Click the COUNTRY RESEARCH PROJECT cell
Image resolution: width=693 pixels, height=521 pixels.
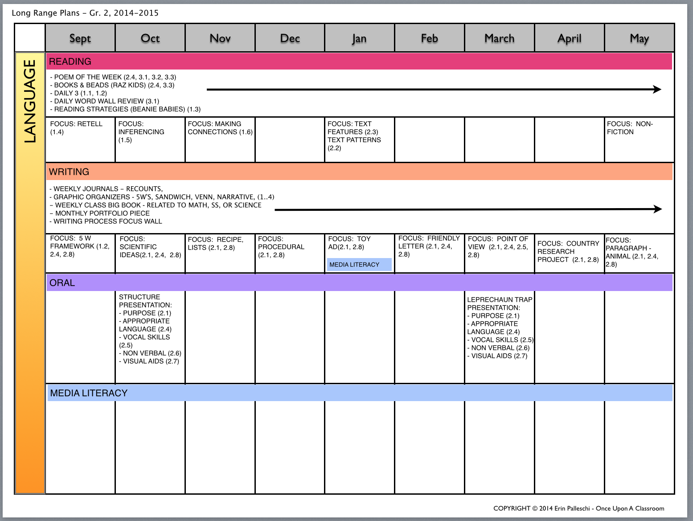pos(569,253)
